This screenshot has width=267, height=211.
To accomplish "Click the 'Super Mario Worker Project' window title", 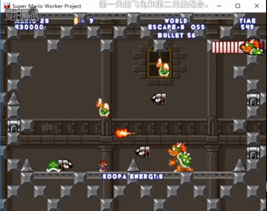I will click(x=47, y=6).
